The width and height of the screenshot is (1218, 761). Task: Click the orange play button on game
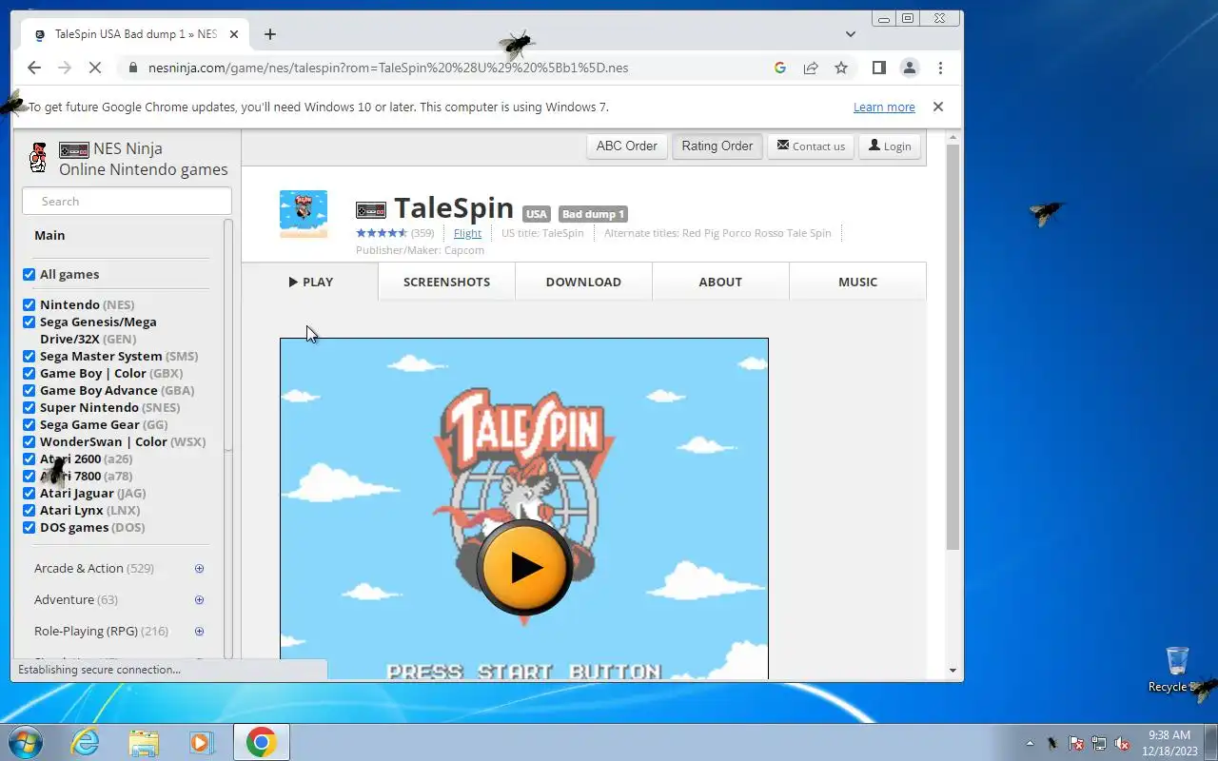524,568
